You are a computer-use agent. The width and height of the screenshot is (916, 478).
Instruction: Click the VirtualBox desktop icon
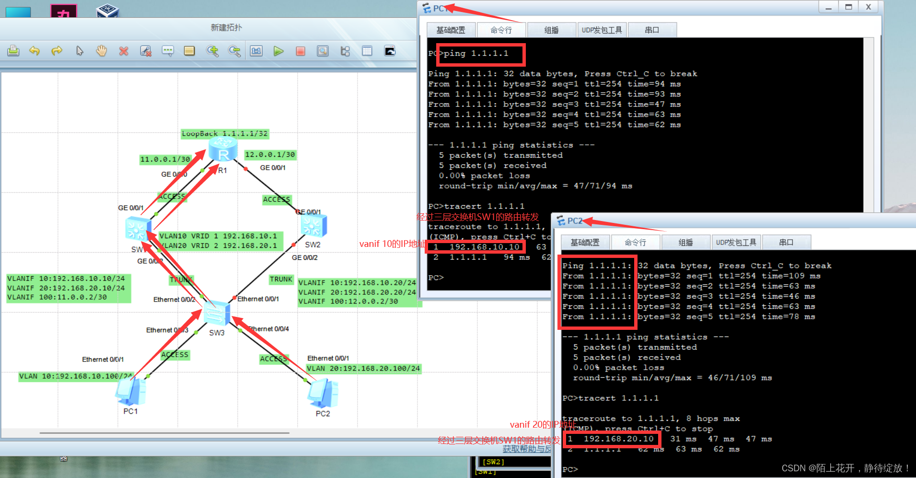107,11
